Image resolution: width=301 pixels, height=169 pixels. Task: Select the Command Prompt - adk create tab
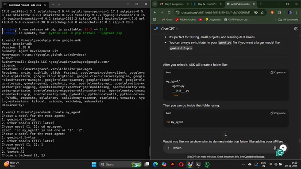click(25, 5)
